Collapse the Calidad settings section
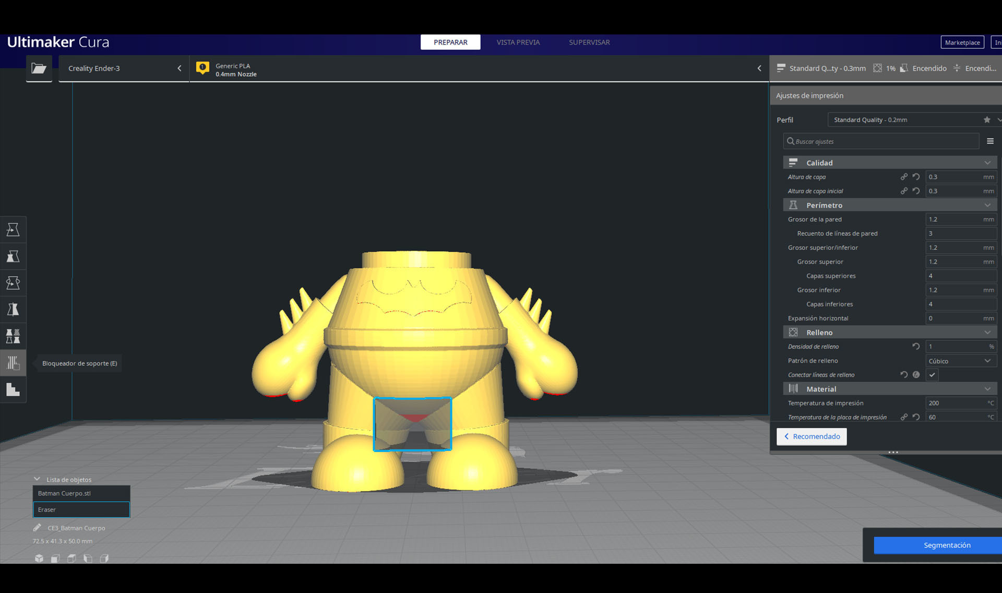This screenshot has height=593, width=1002. point(890,163)
